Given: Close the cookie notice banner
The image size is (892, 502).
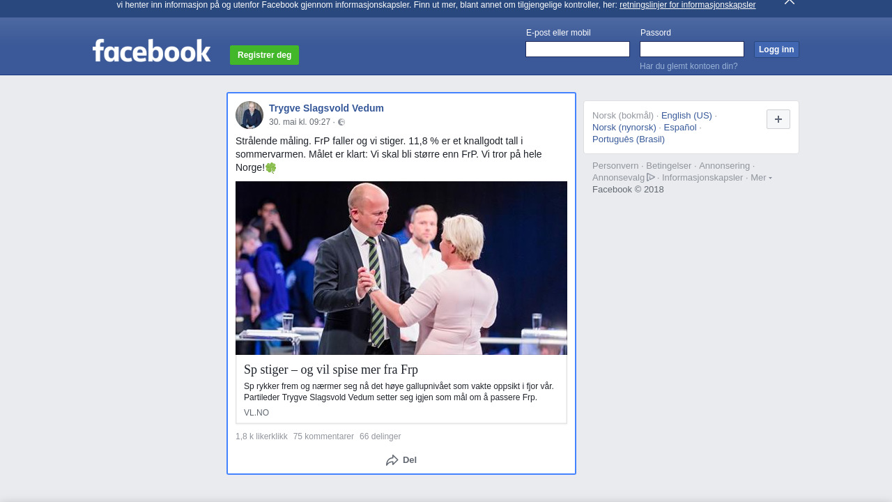Looking at the screenshot, I should click(x=790, y=2).
